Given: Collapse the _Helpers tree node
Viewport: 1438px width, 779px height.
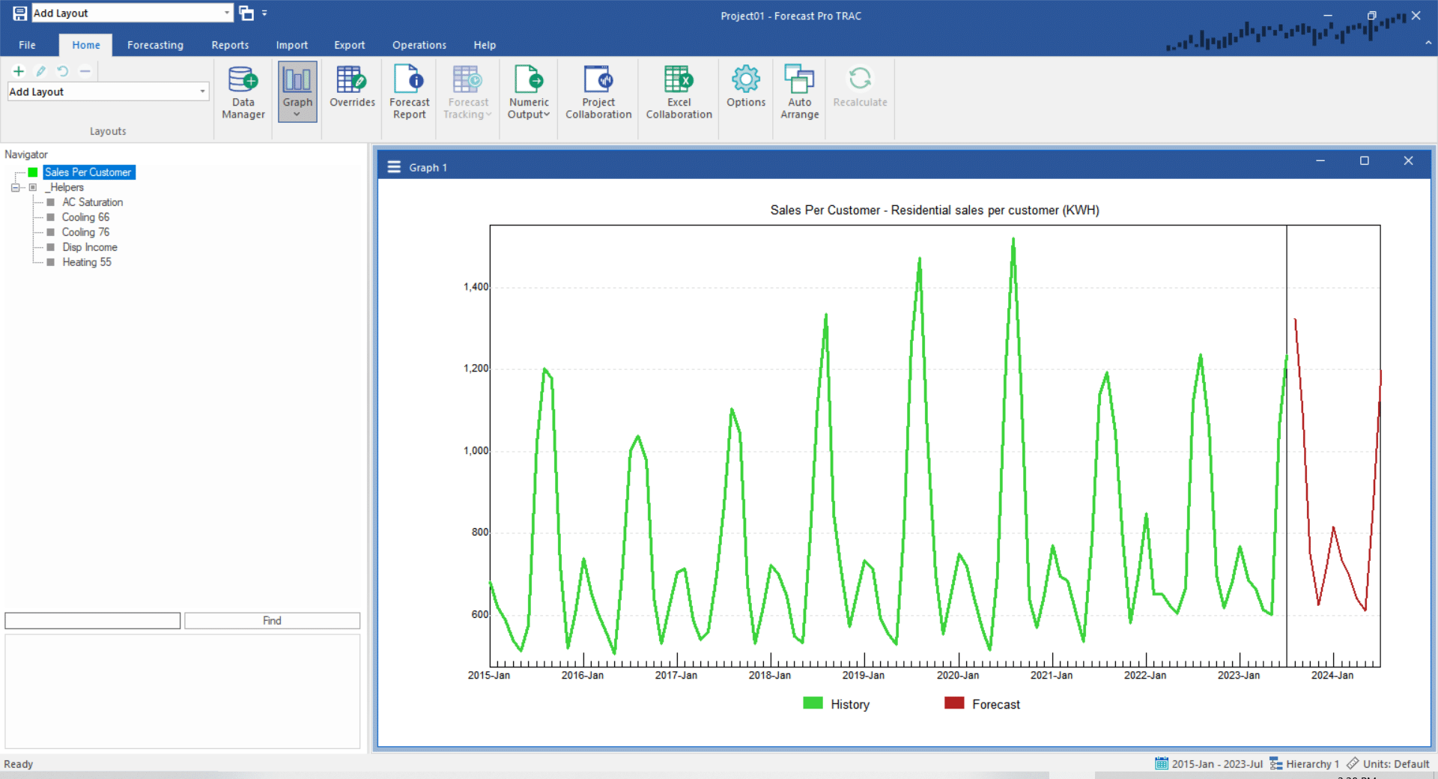Looking at the screenshot, I should 15,187.
